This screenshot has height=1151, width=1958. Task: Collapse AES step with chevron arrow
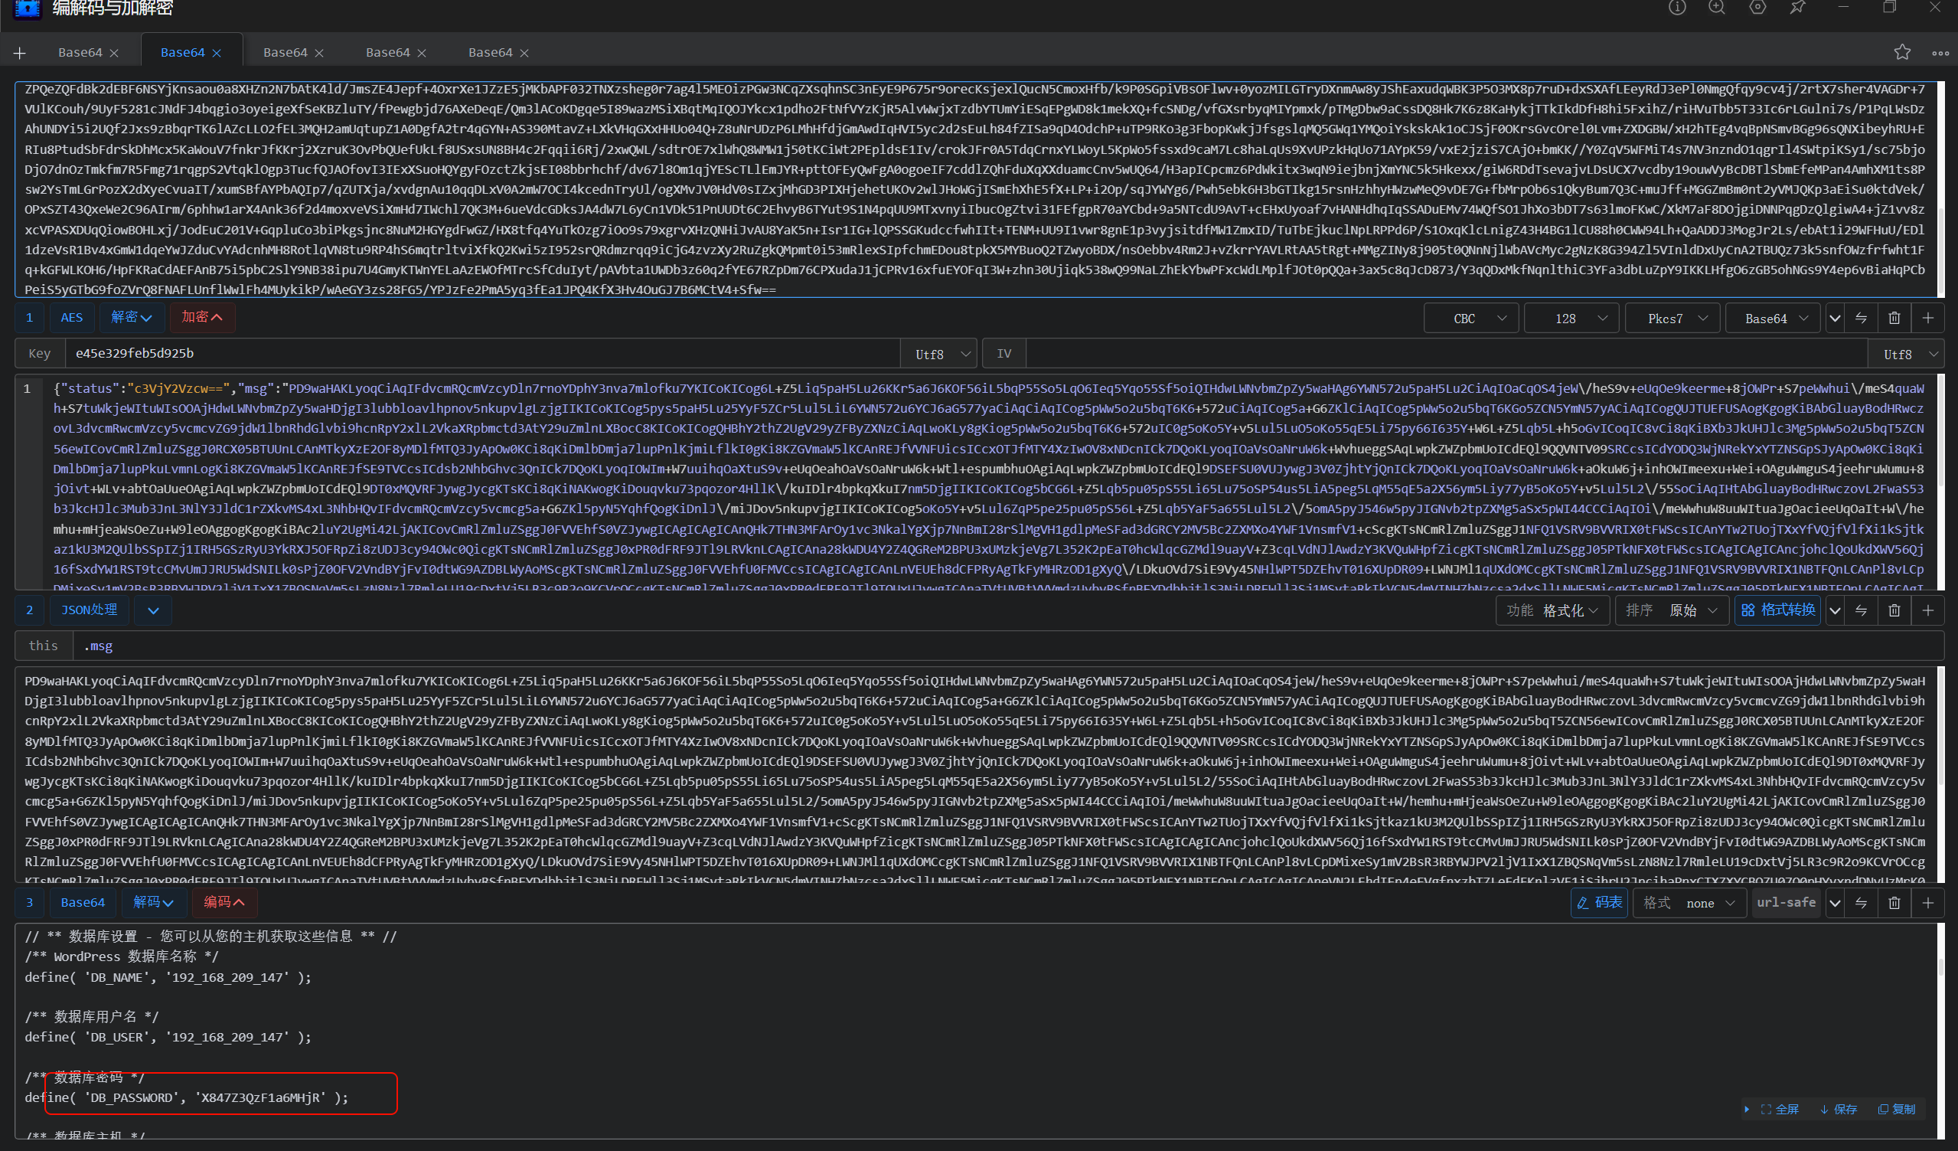1835,319
